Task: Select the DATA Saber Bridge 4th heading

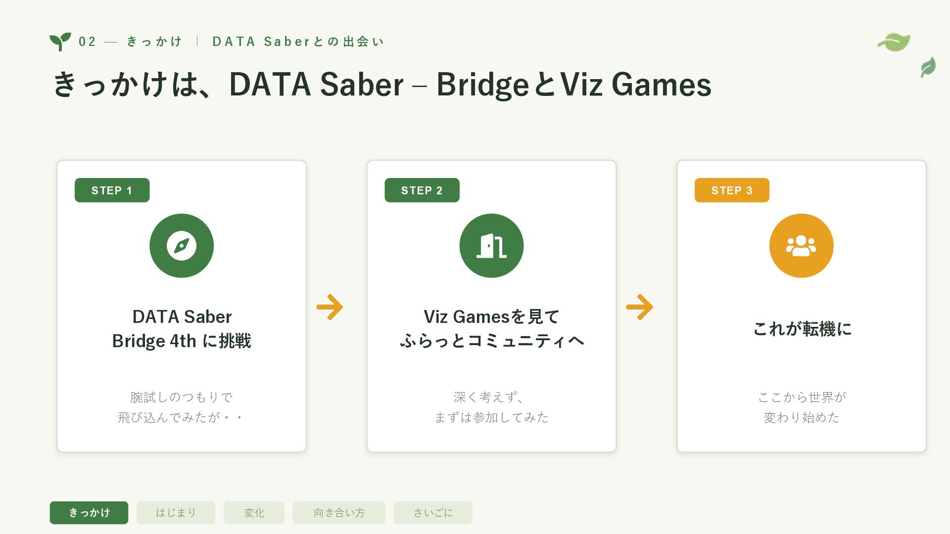Action: pyautogui.click(x=182, y=329)
